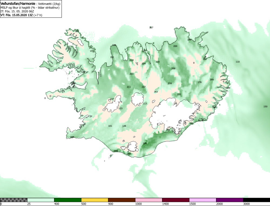The height and width of the screenshot is (206, 270).
Task: Click the map value '169' on the east coast
Action: [228, 88]
